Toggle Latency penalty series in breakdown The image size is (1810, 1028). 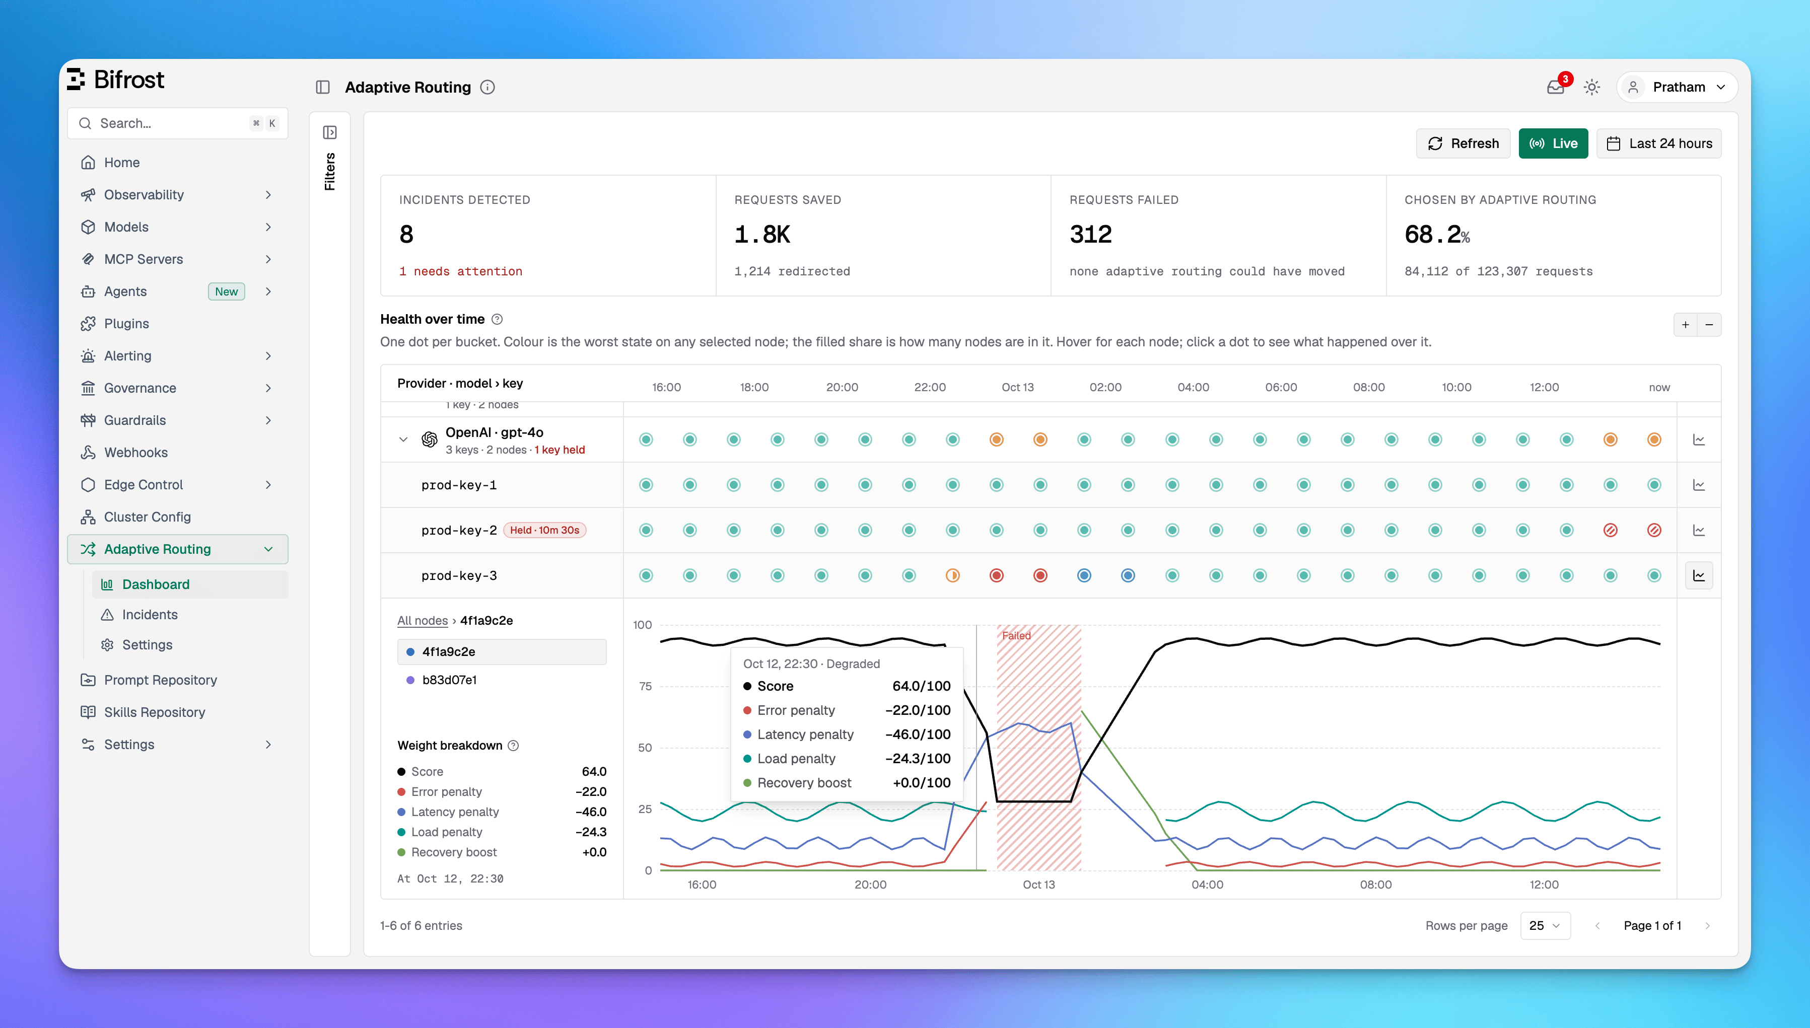click(502, 812)
